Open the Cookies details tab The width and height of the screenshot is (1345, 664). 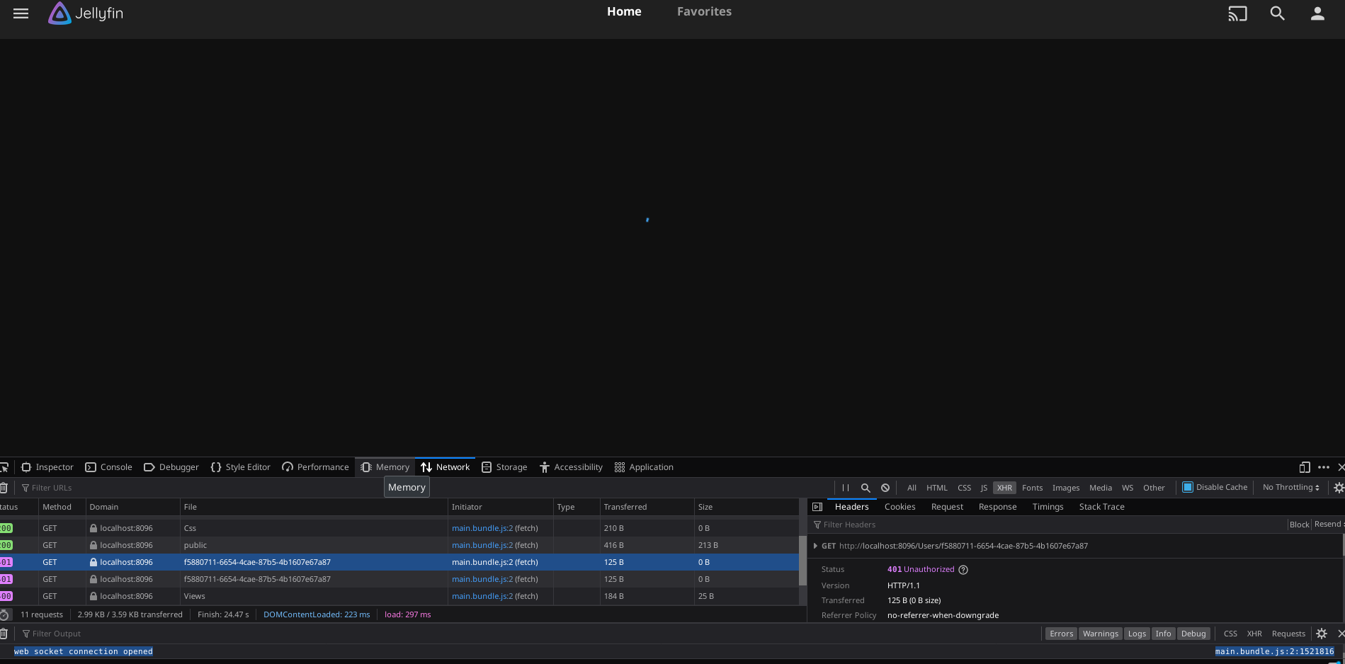(899, 507)
